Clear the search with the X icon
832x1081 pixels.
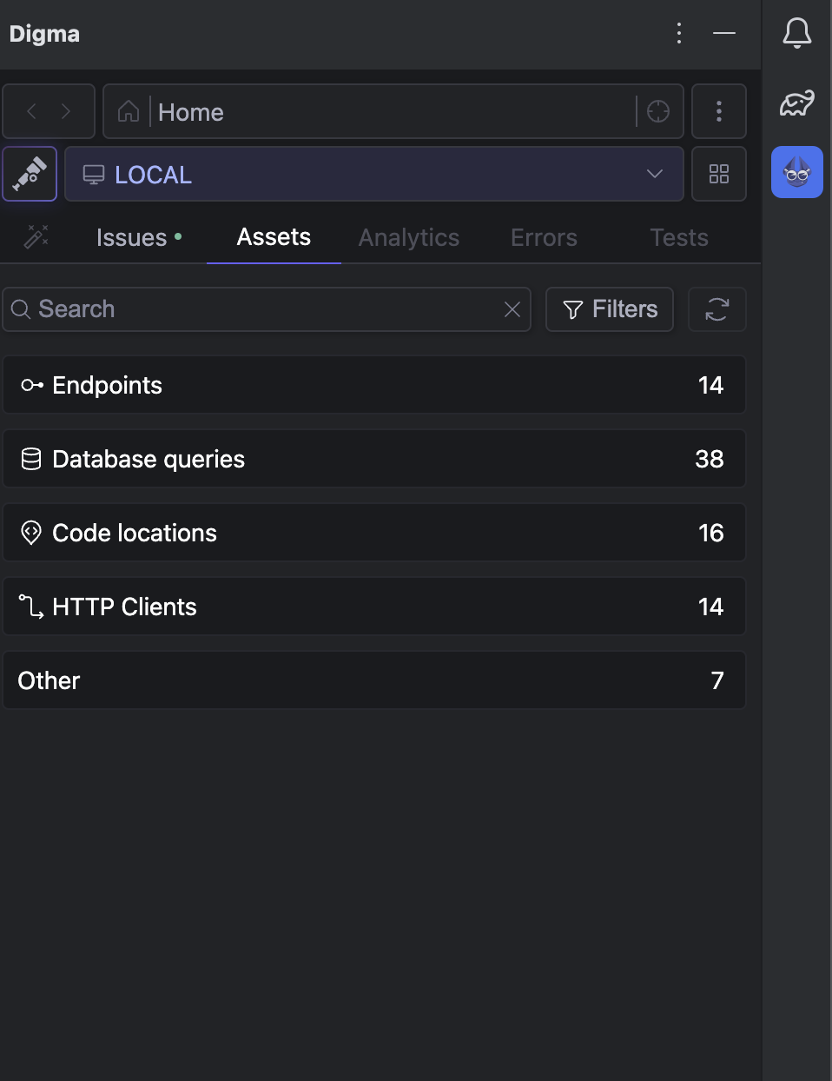(x=512, y=309)
